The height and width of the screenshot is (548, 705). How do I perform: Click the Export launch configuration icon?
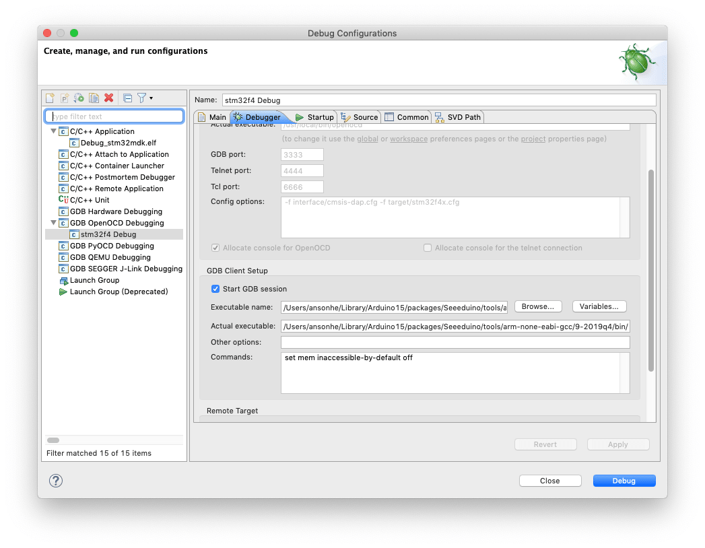pyautogui.click(x=79, y=98)
